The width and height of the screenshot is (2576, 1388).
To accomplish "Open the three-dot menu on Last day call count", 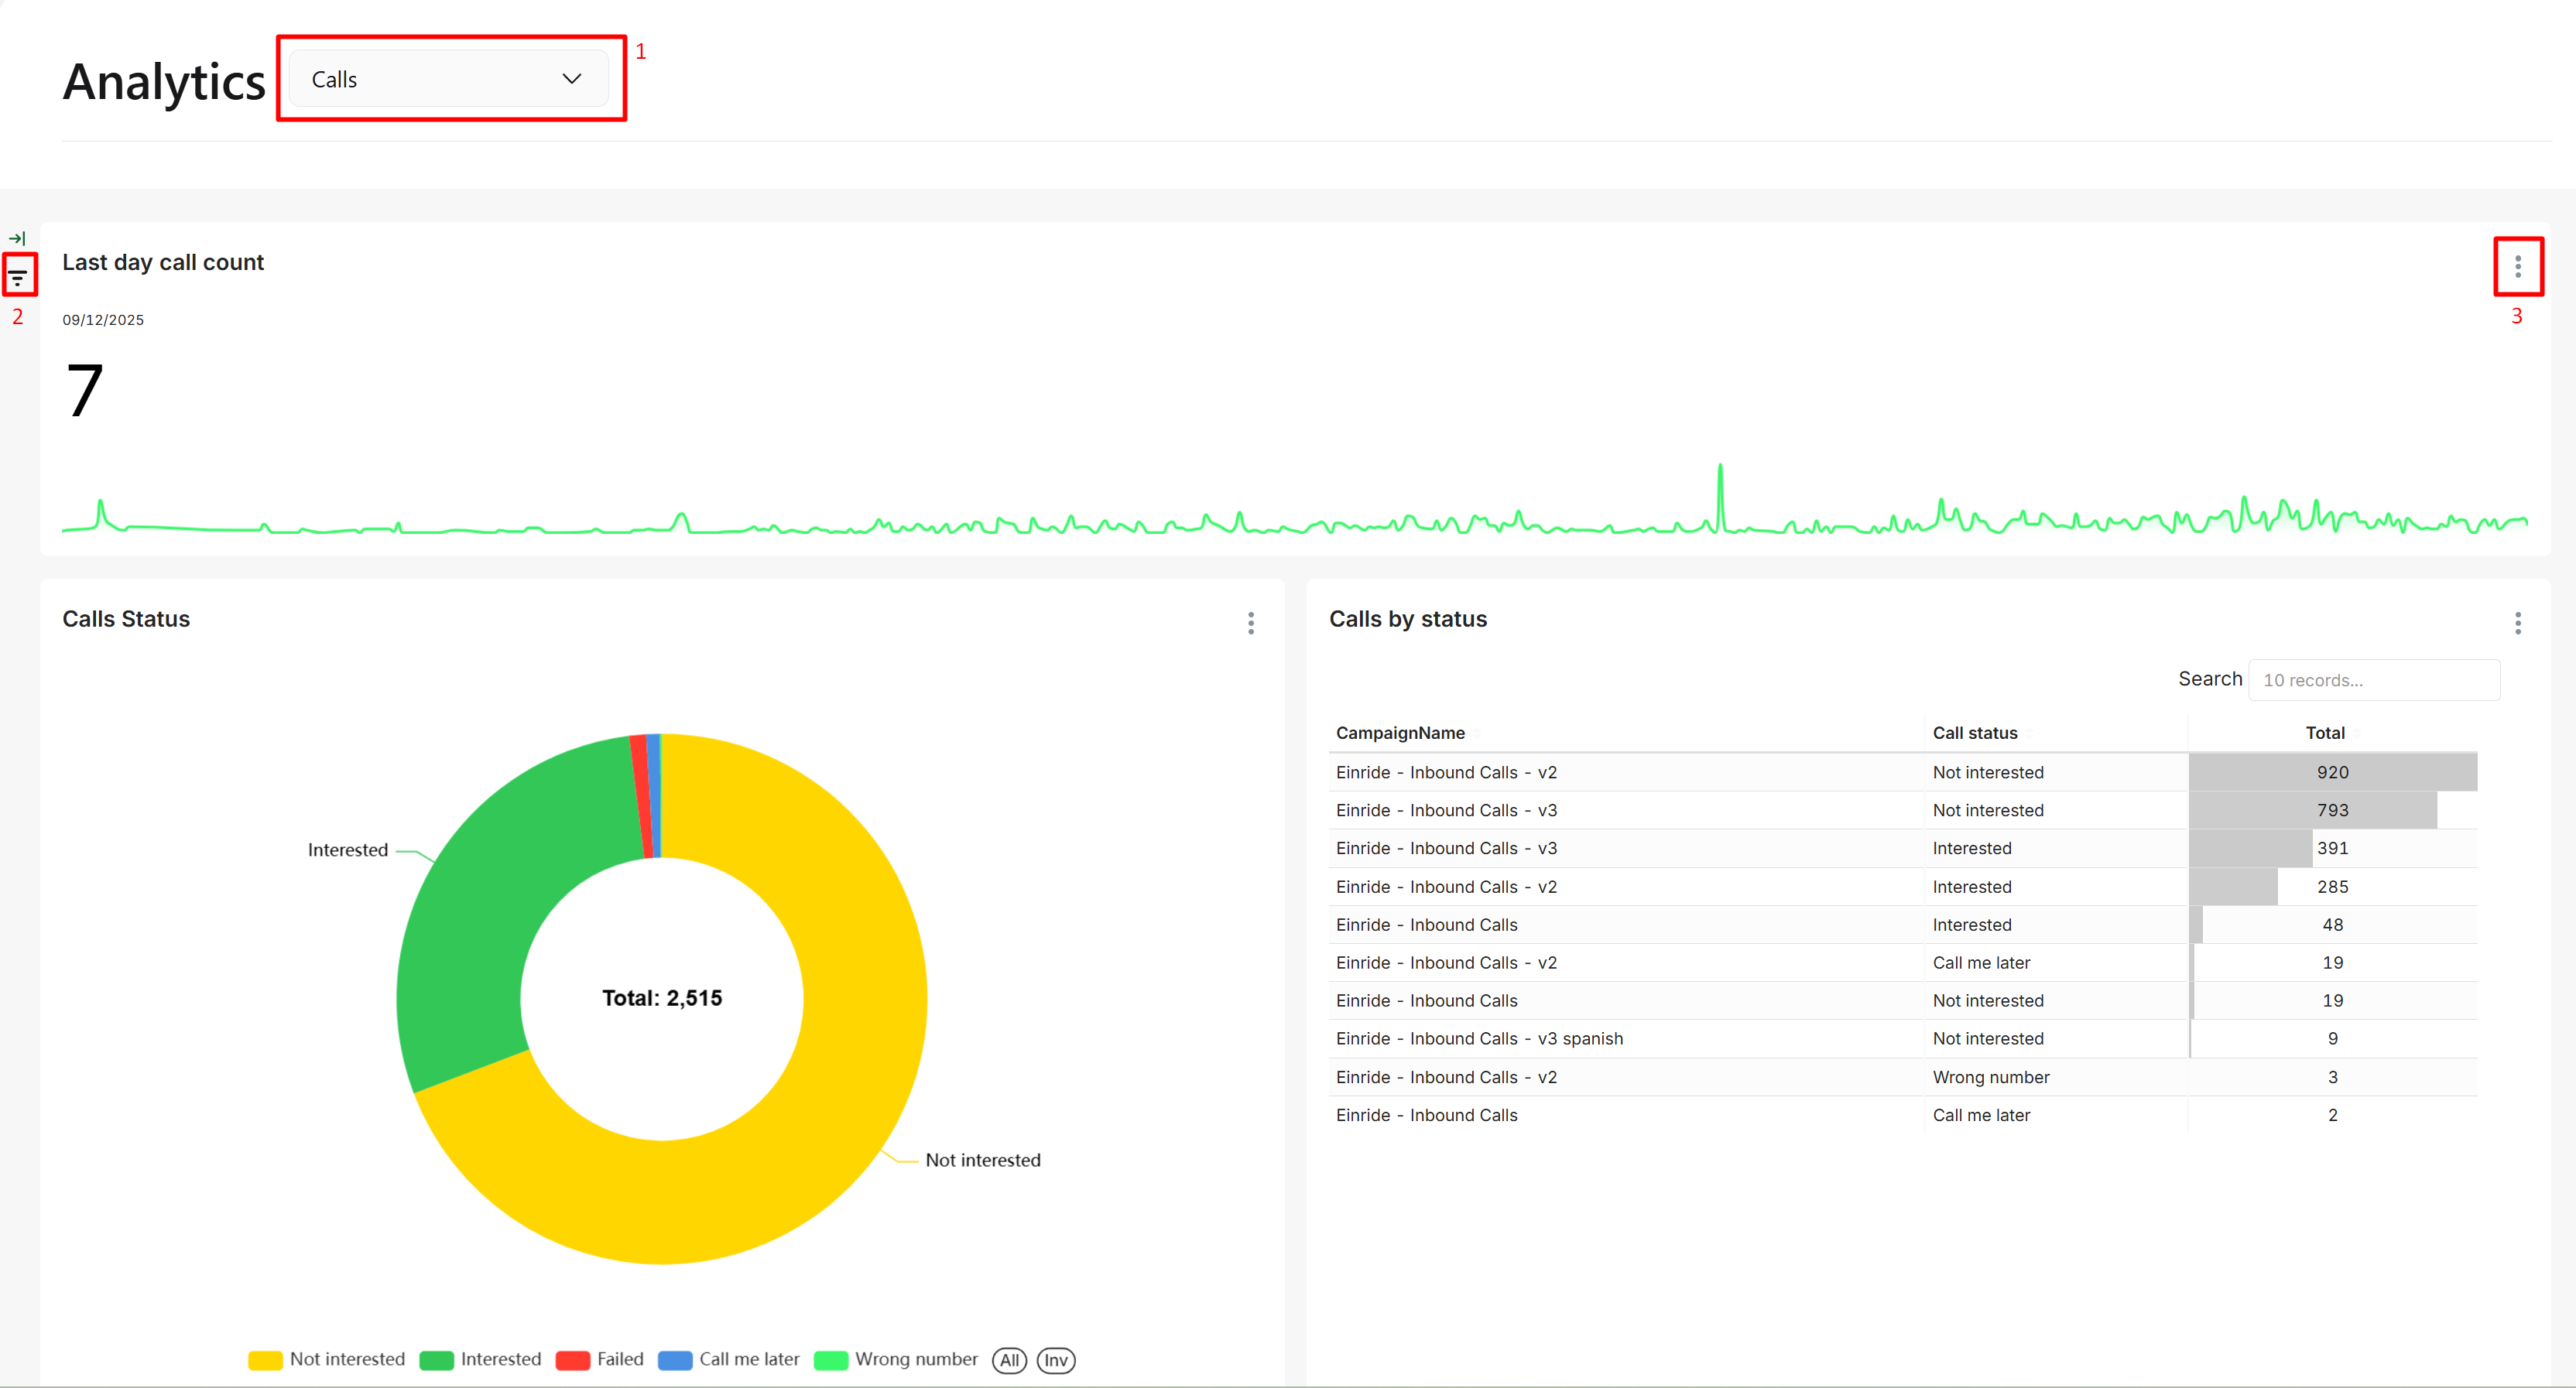I will tap(2518, 266).
